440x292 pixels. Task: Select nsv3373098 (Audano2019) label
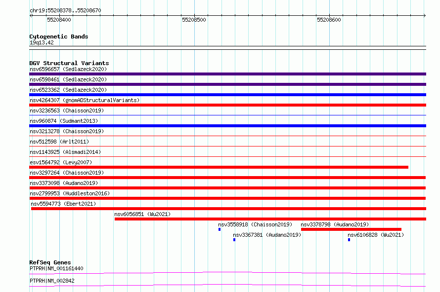(x=64, y=183)
